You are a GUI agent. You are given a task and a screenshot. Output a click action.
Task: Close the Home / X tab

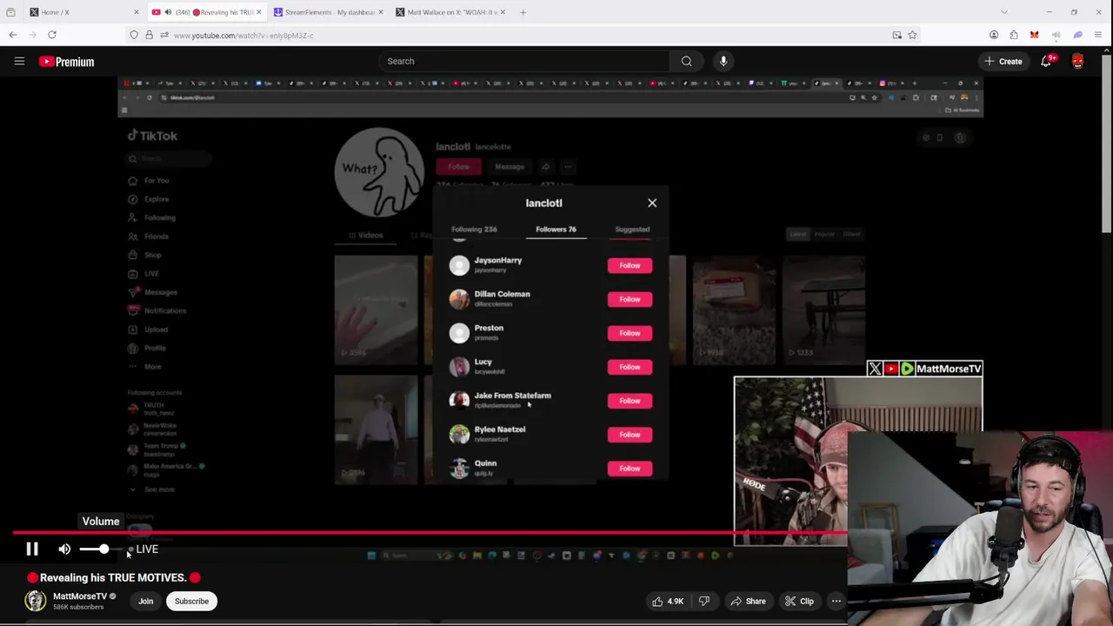click(x=136, y=12)
